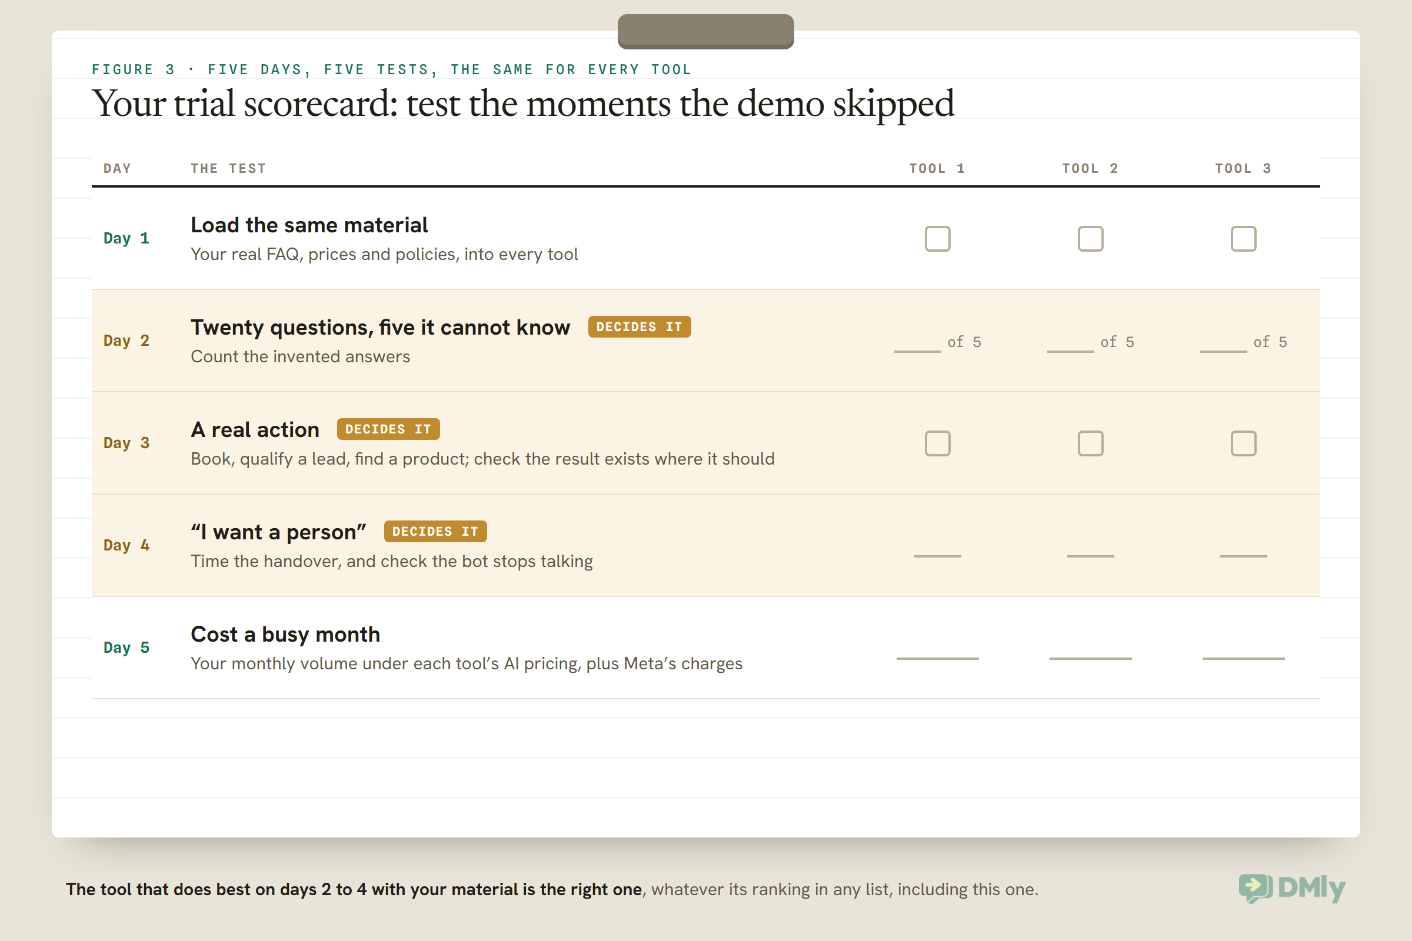Click the Day 3 row label
The width and height of the screenshot is (1412, 941).
pos(126,443)
